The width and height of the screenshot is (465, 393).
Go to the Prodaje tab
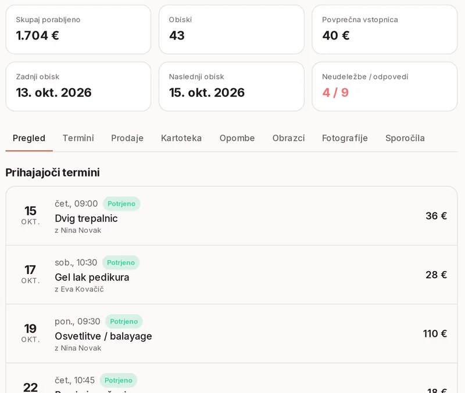click(x=127, y=138)
